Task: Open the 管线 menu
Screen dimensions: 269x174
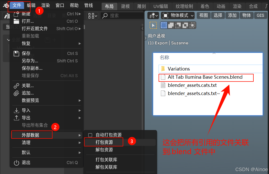Action: [89, 5]
